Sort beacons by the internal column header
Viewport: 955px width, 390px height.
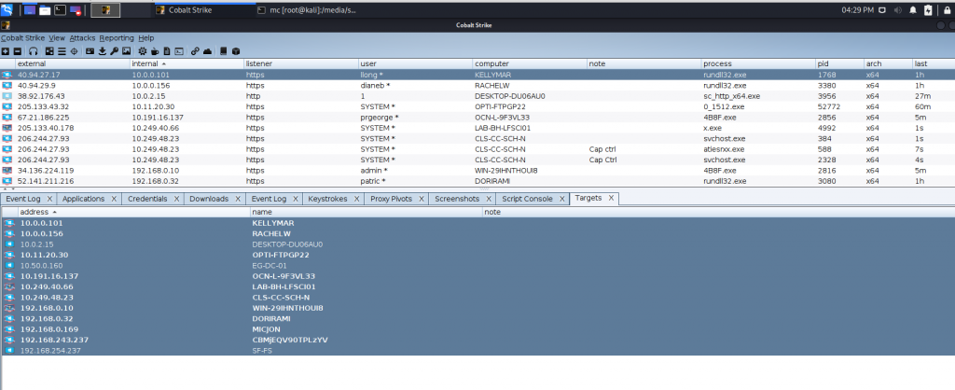(x=187, y=63)
